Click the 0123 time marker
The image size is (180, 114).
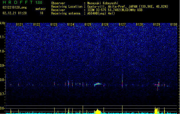54,25
